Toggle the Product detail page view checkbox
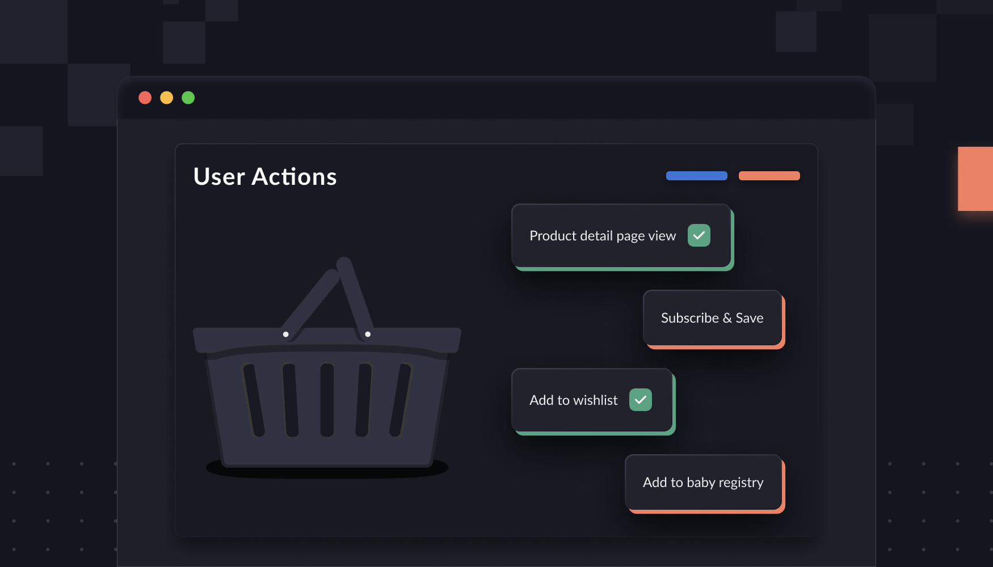This screenshot has width=993, height=567. 699,235
